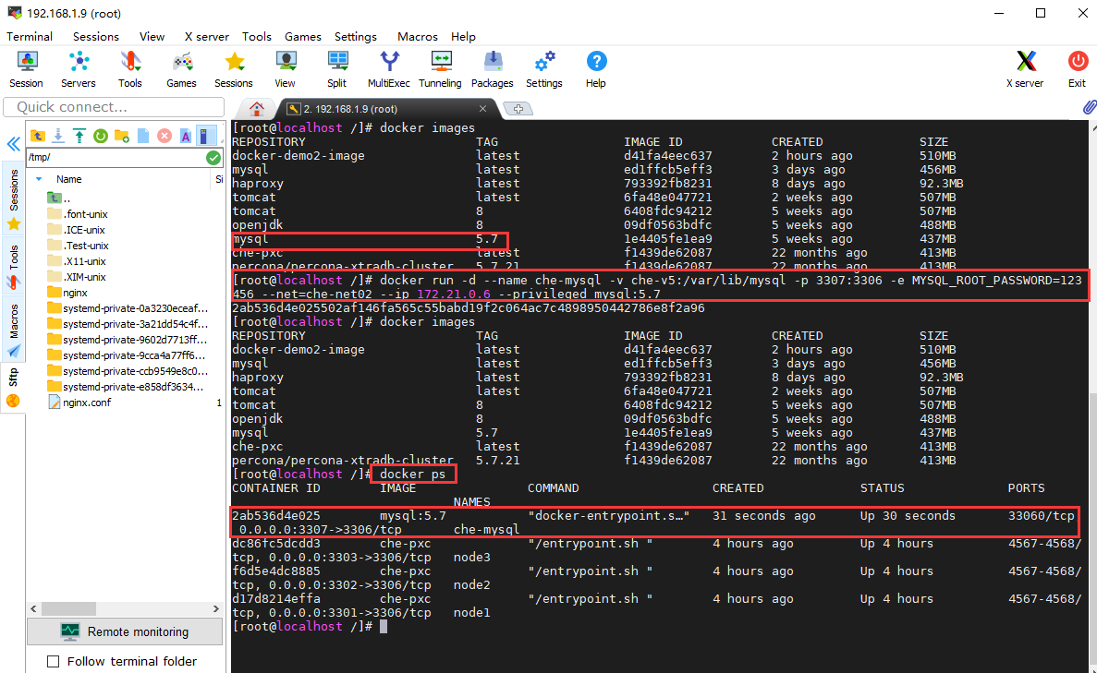
Task: Go to parent folder in SFTP toolbar
Action: [38, 136]
